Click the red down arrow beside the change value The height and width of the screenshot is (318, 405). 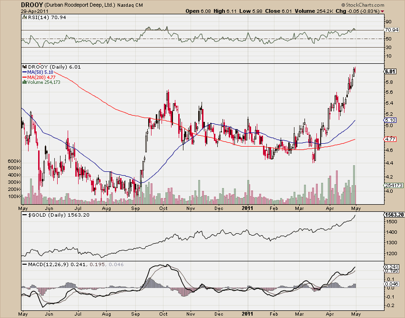pos(382,11)
